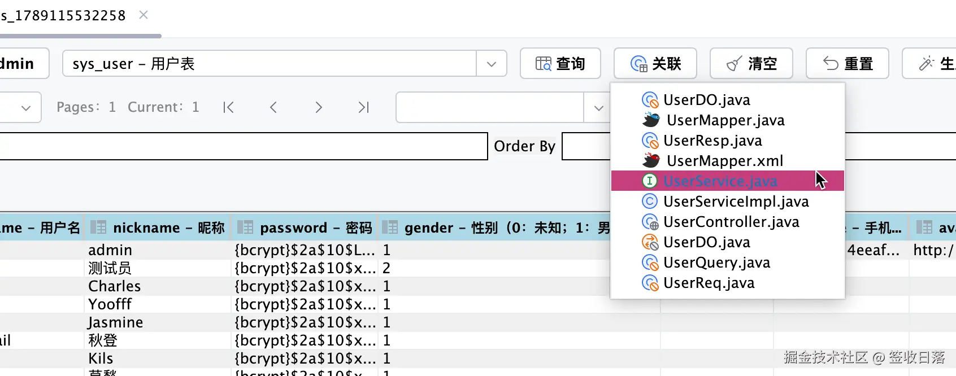Image resolution: width=956 pixels, height=376 pixels.
Task: Open UserMapper.xml from the popup
Action: click(x=728, y=161)
